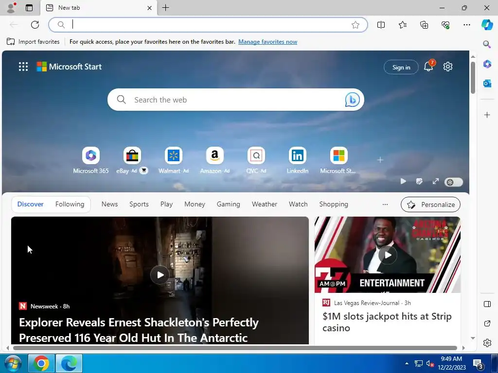Click the edit background icon

pos(419,181)
